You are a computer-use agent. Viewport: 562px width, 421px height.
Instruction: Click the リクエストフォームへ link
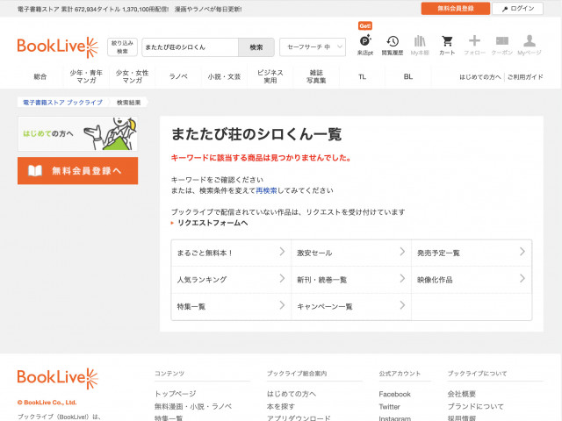click(213, 223)
